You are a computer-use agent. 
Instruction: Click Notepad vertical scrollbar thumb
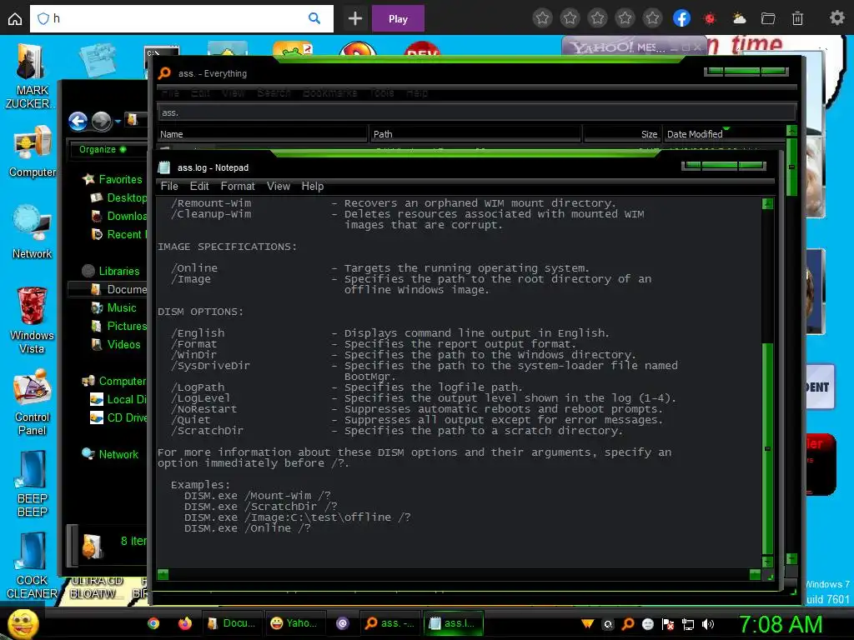coord(767,447)
